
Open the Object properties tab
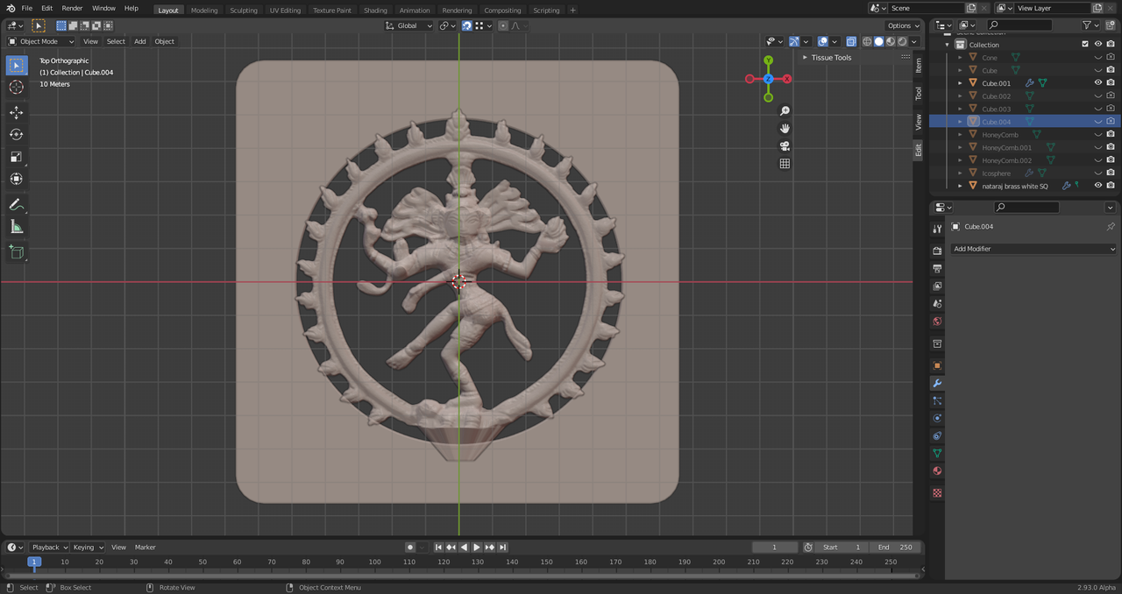point(937,365)
